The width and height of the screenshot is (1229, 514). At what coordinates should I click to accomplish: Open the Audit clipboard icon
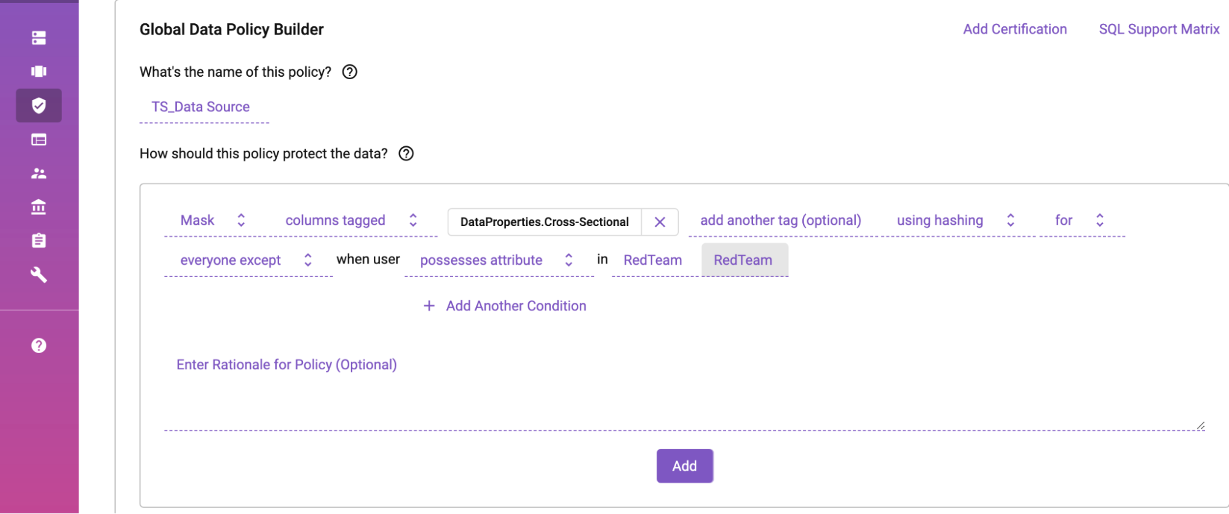pyautogui.click(x=39, y=241)
